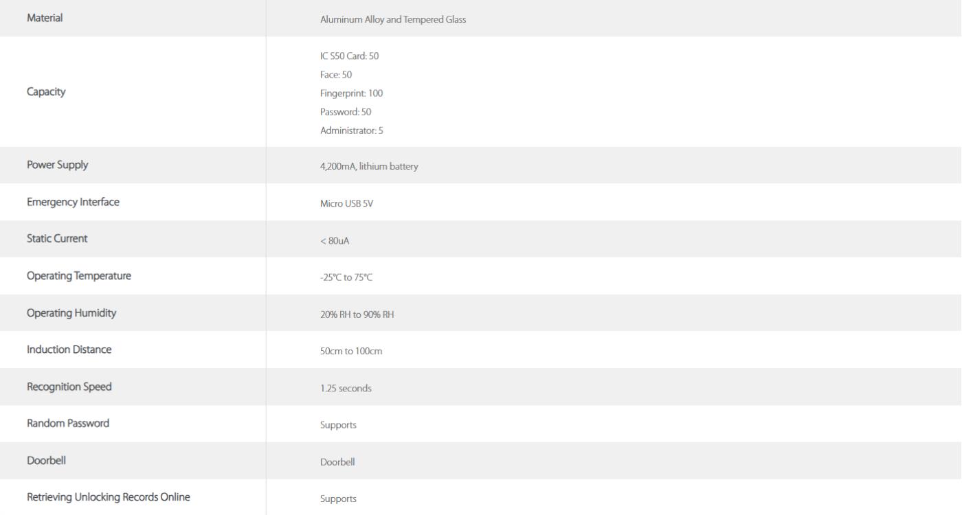962x515 pixels.
Task: Click the 4,200mA lithium battery value
Action: pyautogui.click(x=369, y=166)
